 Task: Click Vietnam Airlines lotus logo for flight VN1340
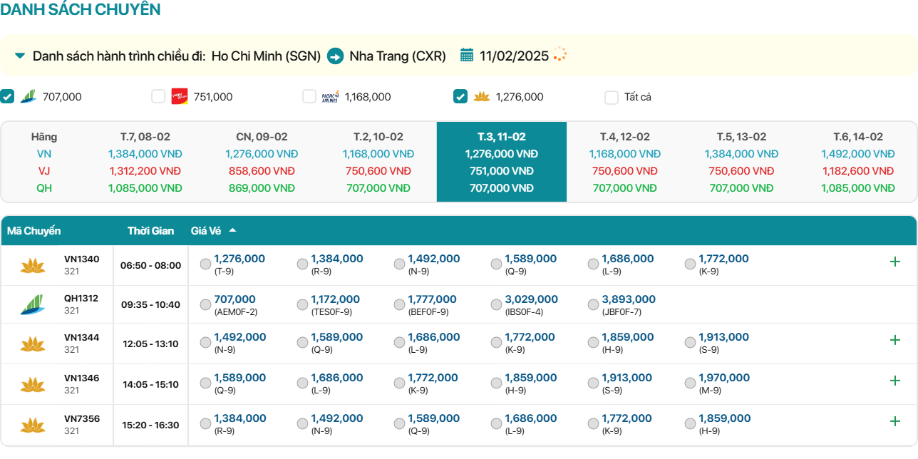[32, 266]
